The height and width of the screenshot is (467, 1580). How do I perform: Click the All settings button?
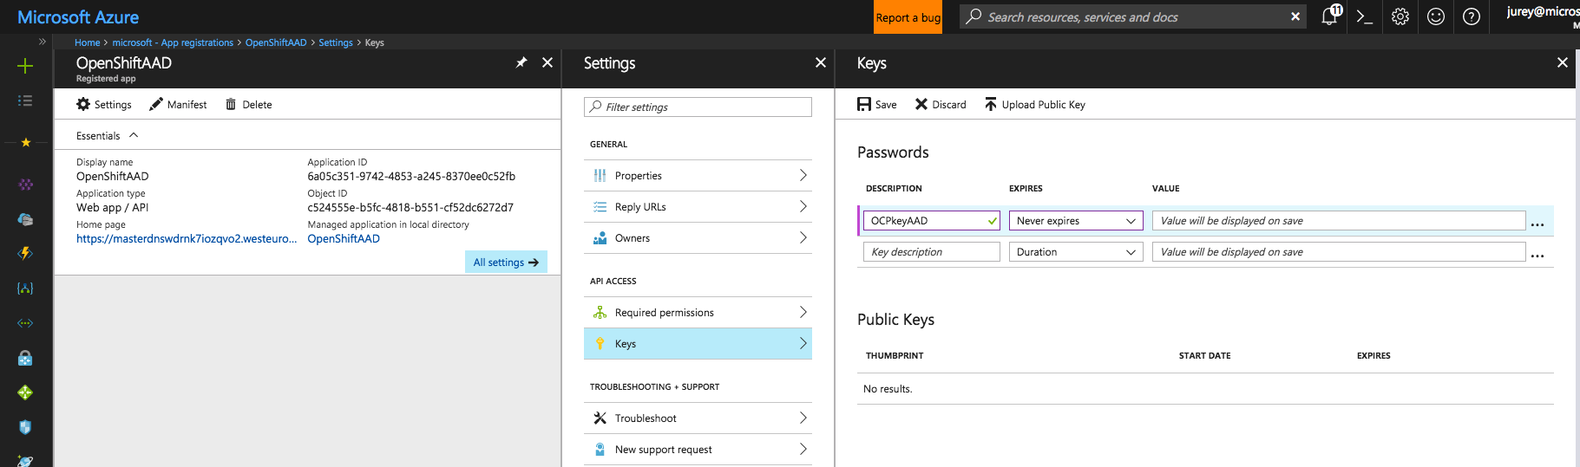[x=506, y=263]
